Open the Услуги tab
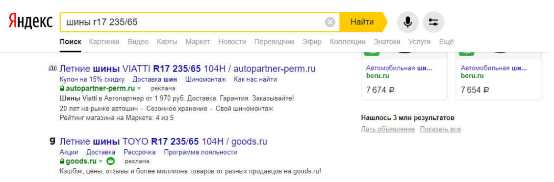The height and width of the screenshot is (182, 554). (x=420, y=42)
